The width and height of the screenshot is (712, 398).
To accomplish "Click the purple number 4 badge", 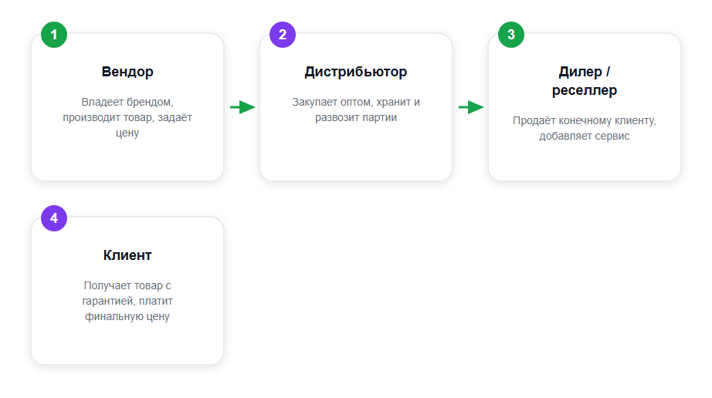I will point(54,218).
